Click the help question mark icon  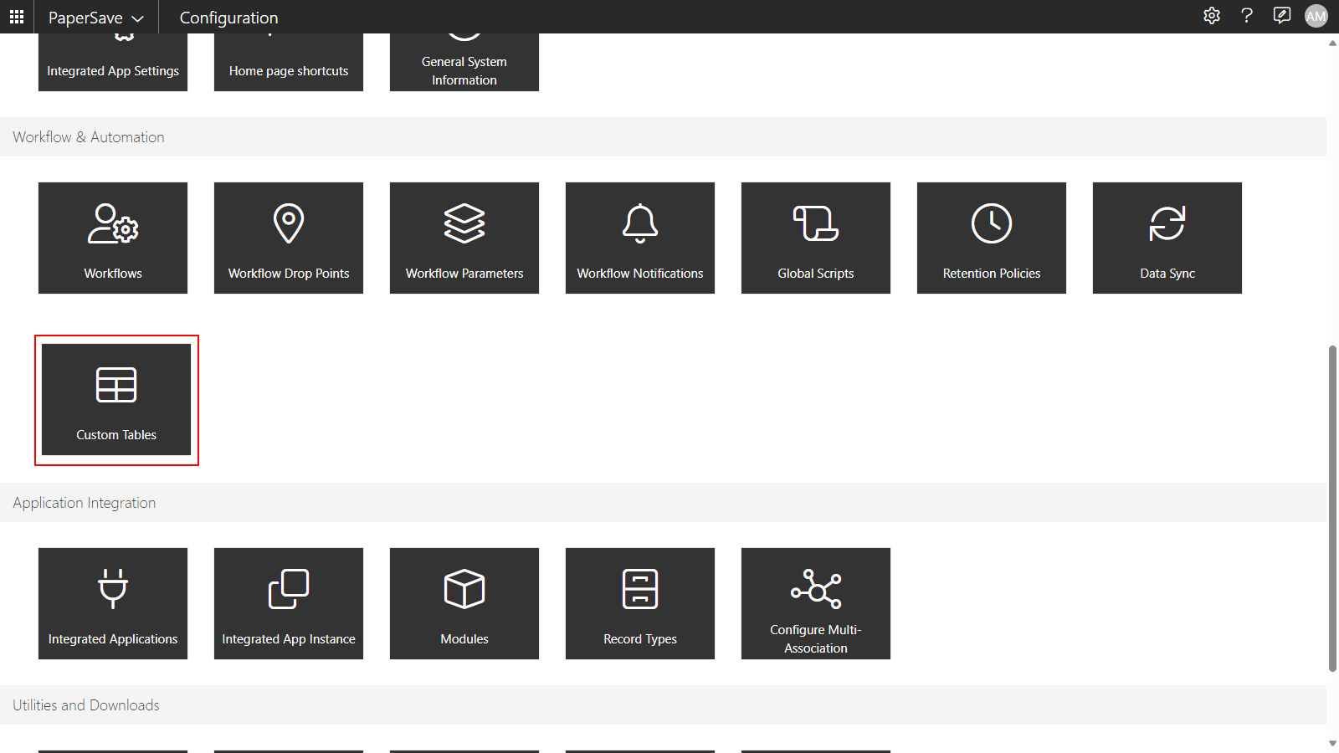[1247, 16]
